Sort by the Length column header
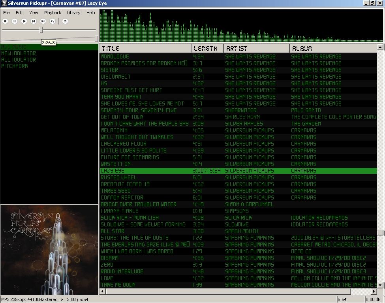Viewport: 385px width, 303px height. pyautogui.click(x=207, y=49)
